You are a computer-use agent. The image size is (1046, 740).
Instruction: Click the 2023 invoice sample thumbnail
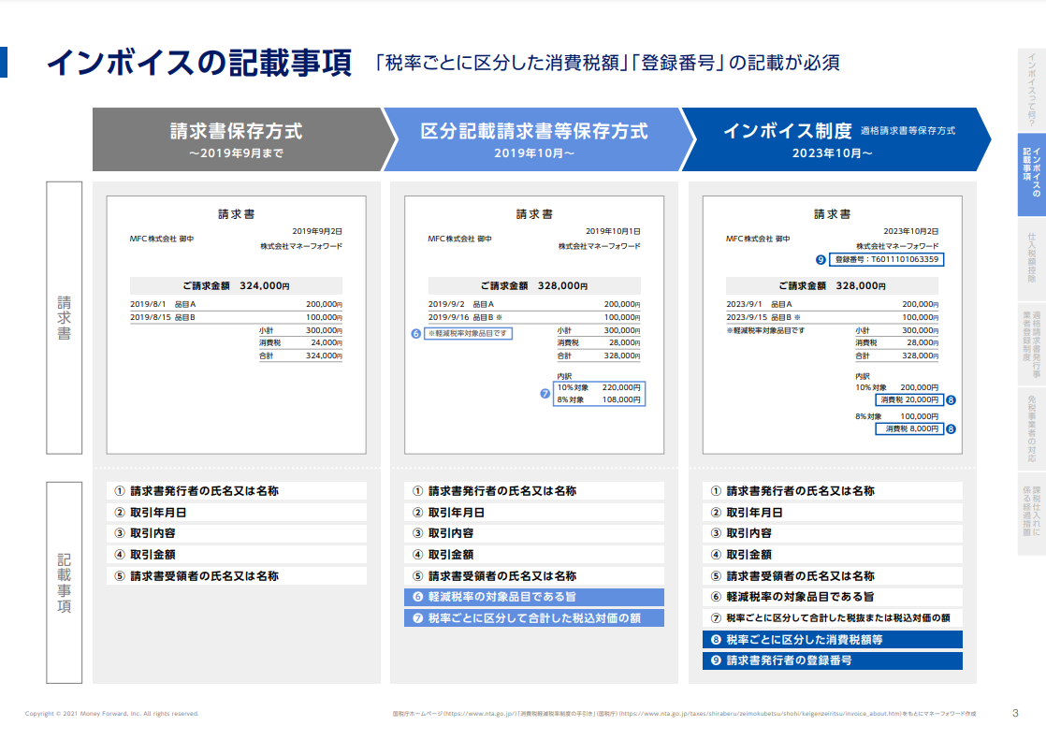coord(833,325)
